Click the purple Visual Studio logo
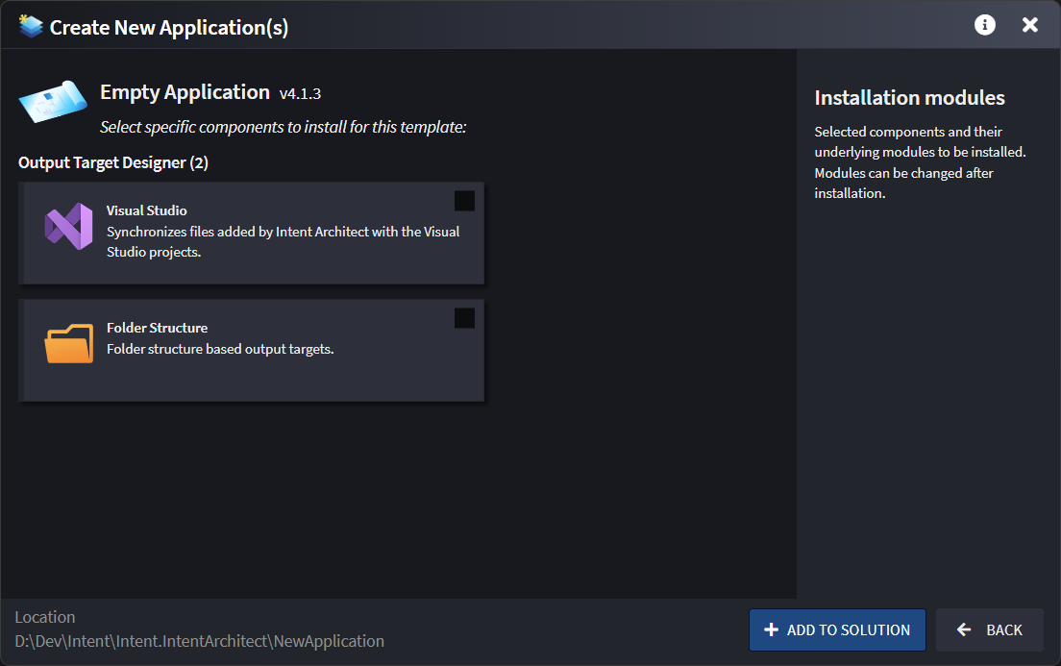 pos(68,228)
